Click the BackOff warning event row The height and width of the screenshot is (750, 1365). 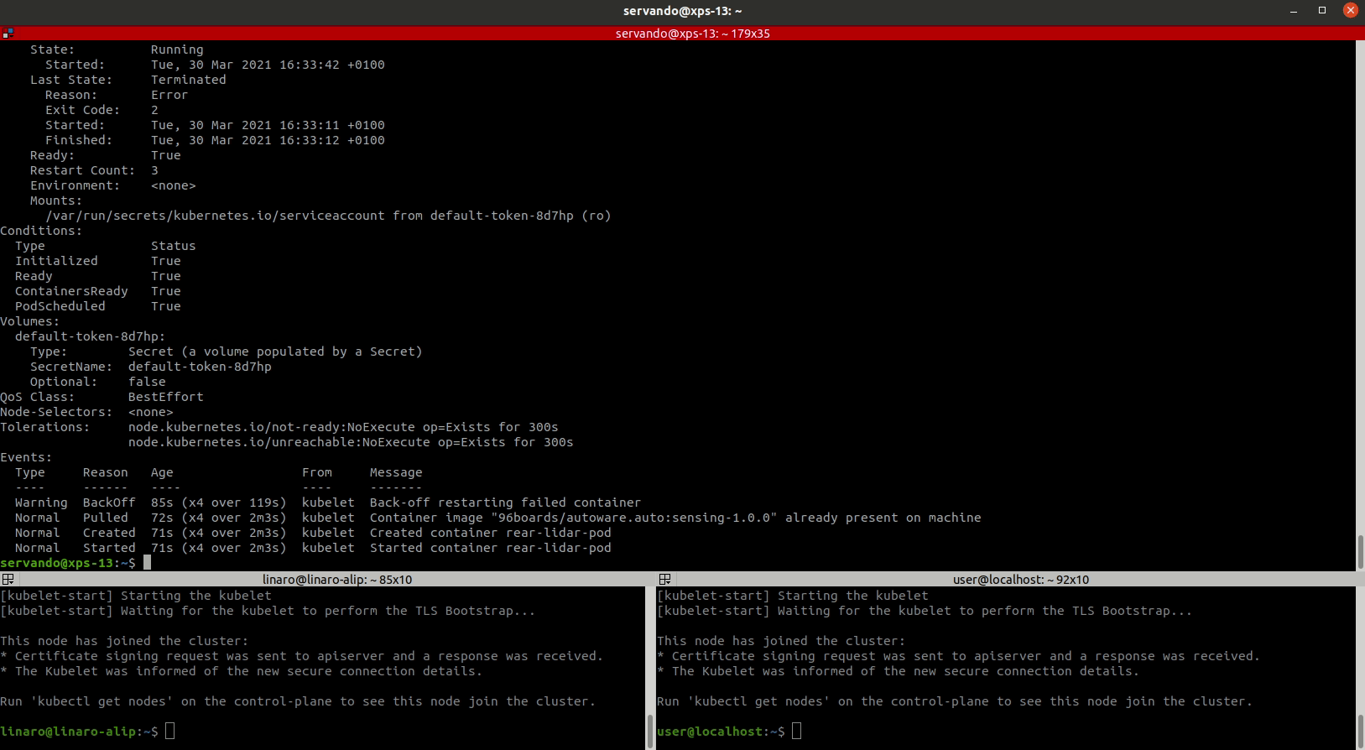pyautogui.click(x=327, y=503)
